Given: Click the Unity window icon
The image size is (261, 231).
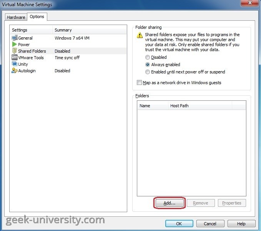Looking at the screenshot, I should pyautogui.click(x=15, y=64).
